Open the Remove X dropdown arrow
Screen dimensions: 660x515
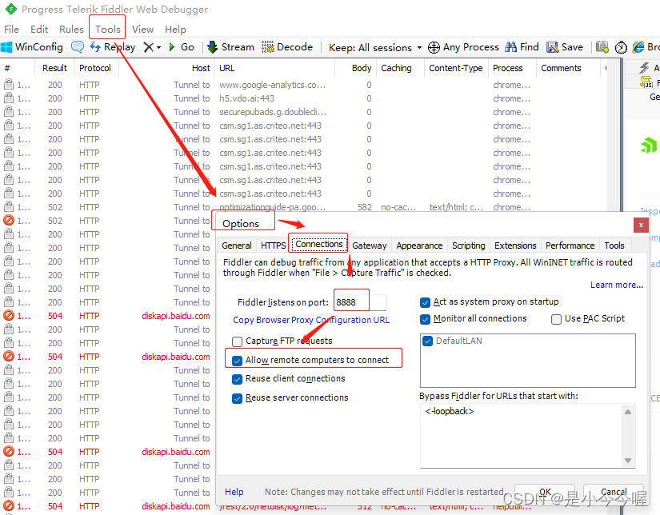(x=158, y=47)
